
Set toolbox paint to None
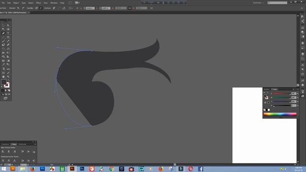point(9,90)
